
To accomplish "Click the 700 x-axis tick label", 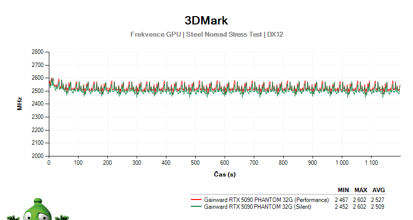I will point(254,163).
